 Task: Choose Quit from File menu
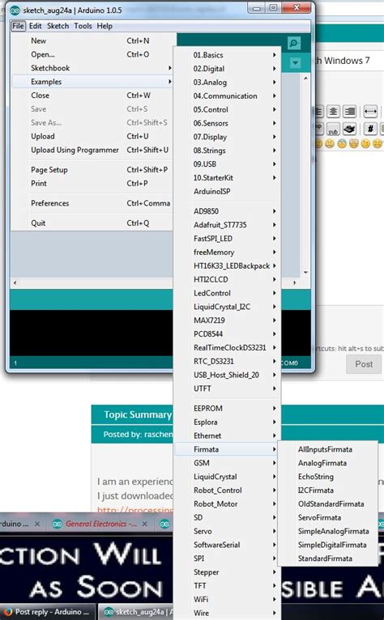pyautogui.click(x=92, y=223)
